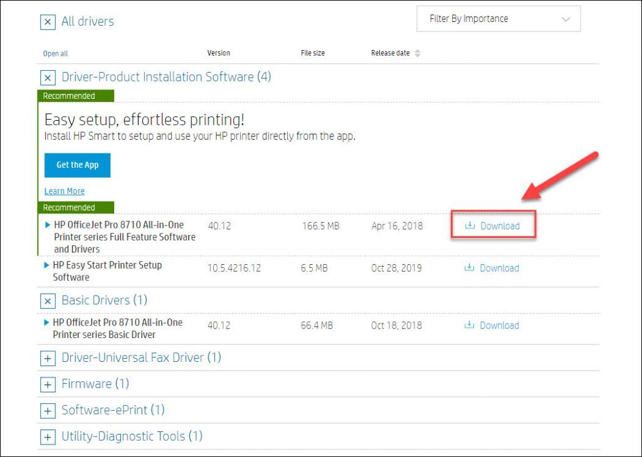Viewport: 642px width, 457px height.
Task: Click the Apr 16, 2018 release date
Action: point(397,226)
